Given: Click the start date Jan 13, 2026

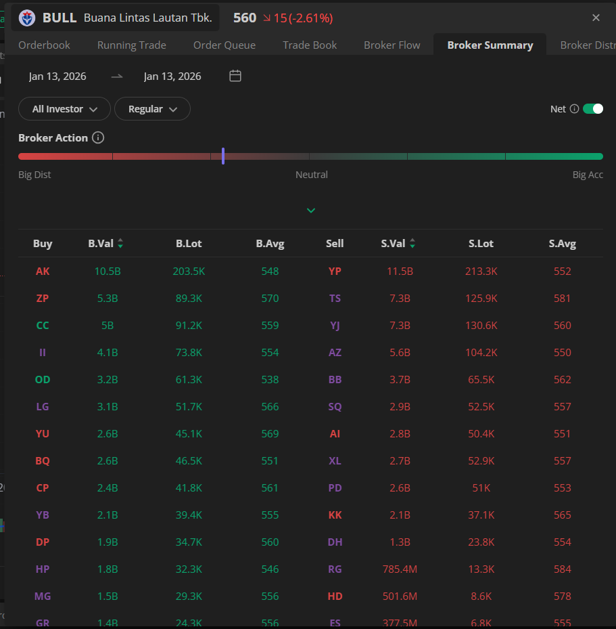Looking at the screenshot, I should coord(57,77).
